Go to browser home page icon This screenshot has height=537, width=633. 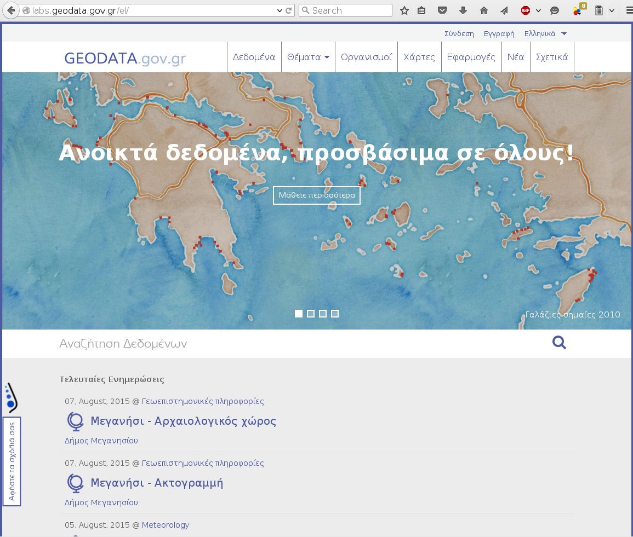click(x=483, y=10)
